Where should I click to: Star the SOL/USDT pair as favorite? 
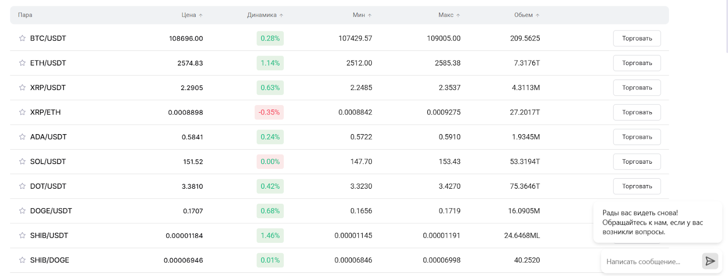[x=22, y=161]
